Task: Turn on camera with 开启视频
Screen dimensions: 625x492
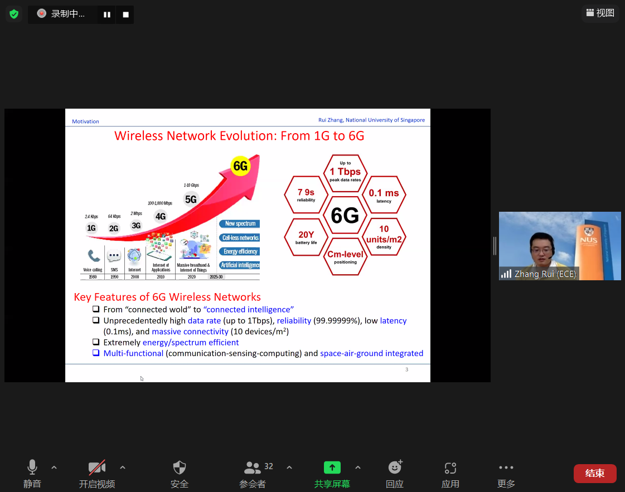Action: (x=97, y=474)
